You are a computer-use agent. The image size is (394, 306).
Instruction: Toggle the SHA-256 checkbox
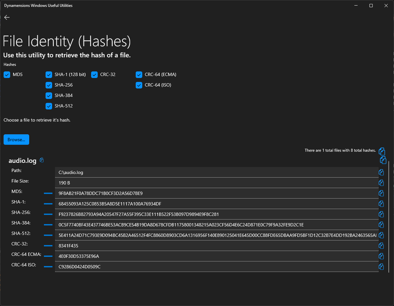(x=49, y=85)
